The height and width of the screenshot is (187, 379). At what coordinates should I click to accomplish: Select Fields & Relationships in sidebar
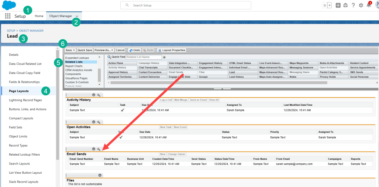point(24,82)
